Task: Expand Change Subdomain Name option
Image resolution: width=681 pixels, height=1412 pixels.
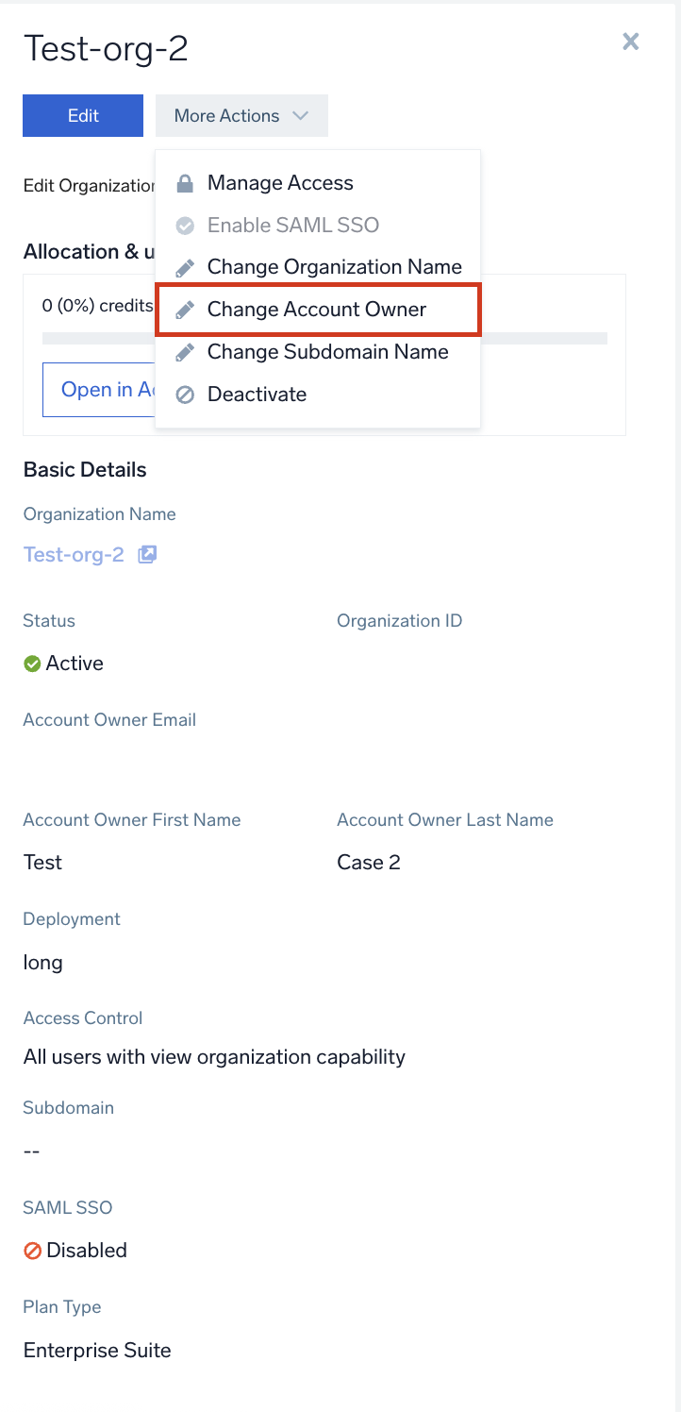Action: [326, 351]
